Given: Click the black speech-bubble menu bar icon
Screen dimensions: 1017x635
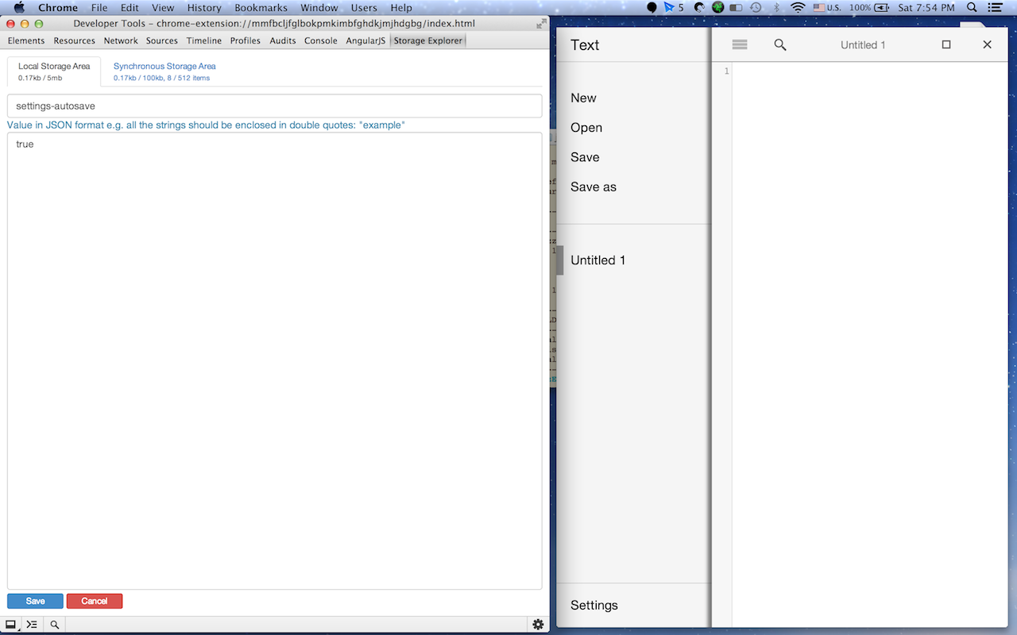Looking at the screenshot, I should point(652,7).
